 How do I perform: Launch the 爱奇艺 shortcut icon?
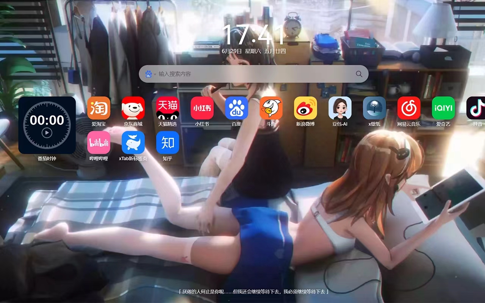[x=443, y=108]
